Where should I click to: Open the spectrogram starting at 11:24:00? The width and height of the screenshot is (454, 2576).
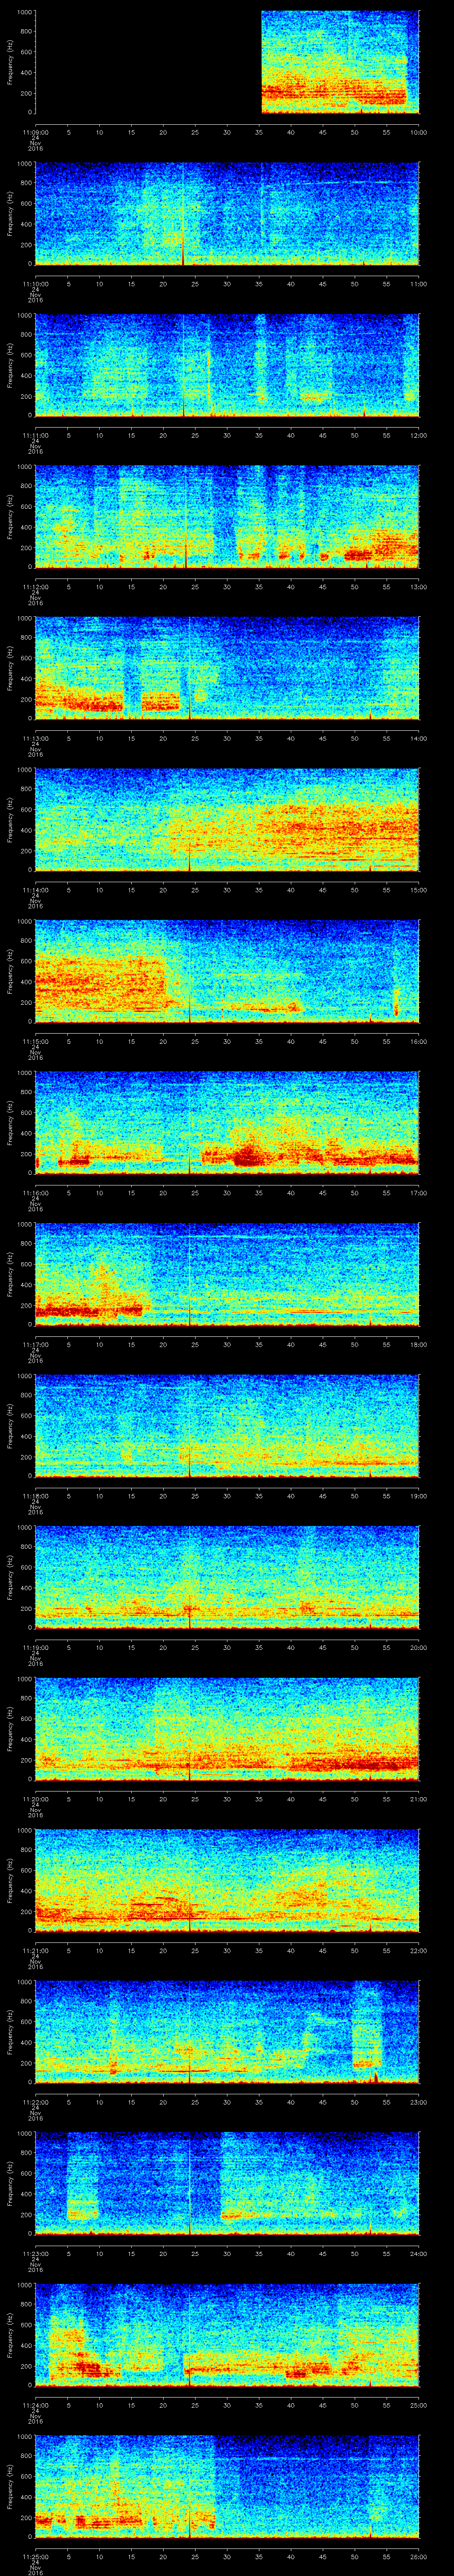tap(227, 2334)
